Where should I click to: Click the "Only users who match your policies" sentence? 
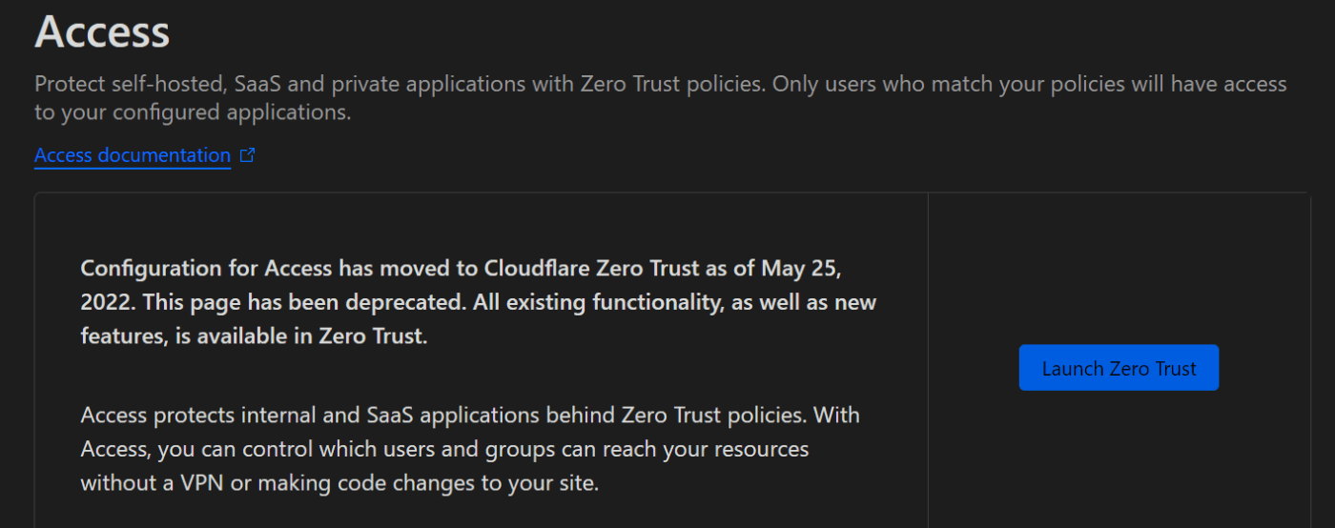(x=954, y=84)
